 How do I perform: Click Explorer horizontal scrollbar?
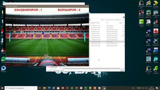point(91,68)
